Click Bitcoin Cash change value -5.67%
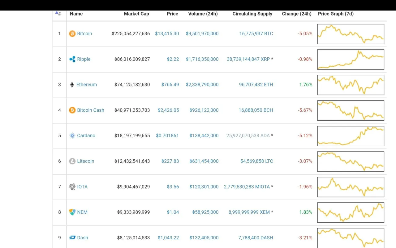The height and width of the screenshot is (248, 396). coord(305,110)
